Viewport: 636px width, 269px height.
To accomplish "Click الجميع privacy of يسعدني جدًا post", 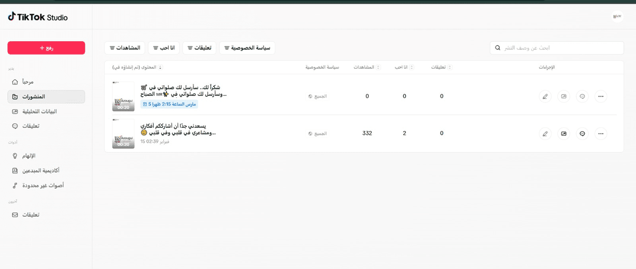I will click(x=317, y=134).
